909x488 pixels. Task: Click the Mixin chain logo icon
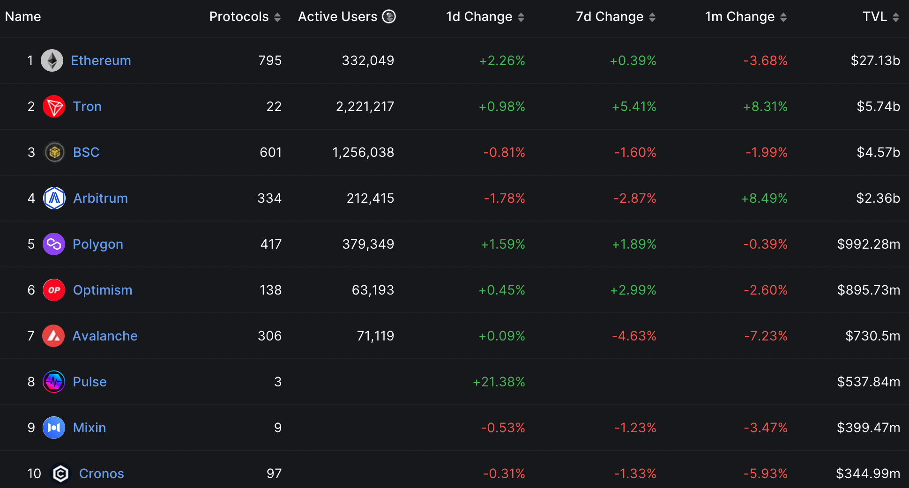[54, 428]
